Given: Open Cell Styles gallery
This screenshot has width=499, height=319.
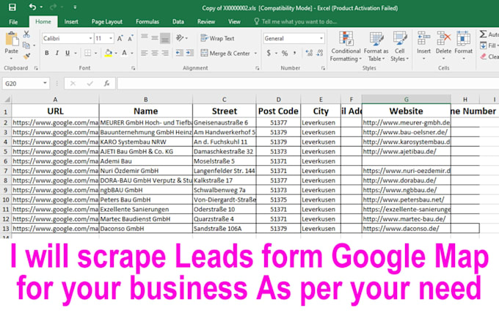Looking at the screenshot, I should (399, 46).
